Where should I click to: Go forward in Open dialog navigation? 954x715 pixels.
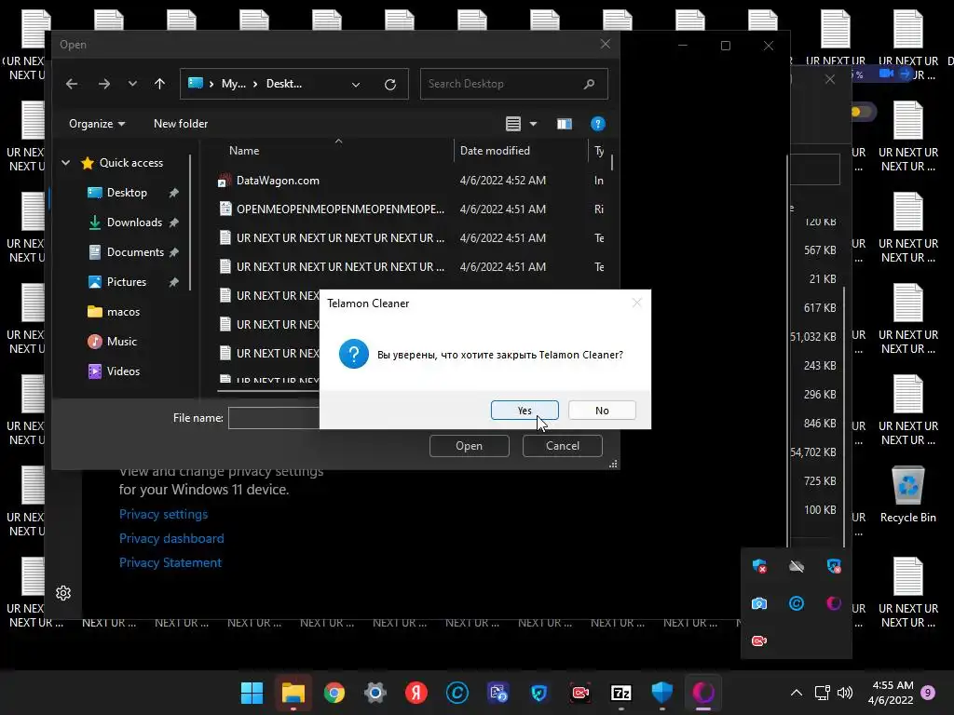pos(104,84)
